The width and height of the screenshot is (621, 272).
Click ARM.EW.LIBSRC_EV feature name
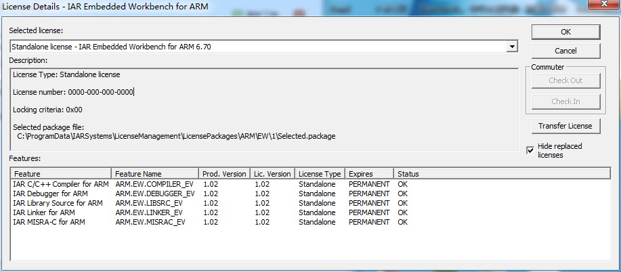pos(149,203)
